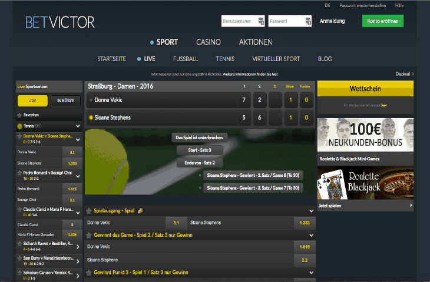
Task: Go to STARTSEITE
Action: (111, 59)
